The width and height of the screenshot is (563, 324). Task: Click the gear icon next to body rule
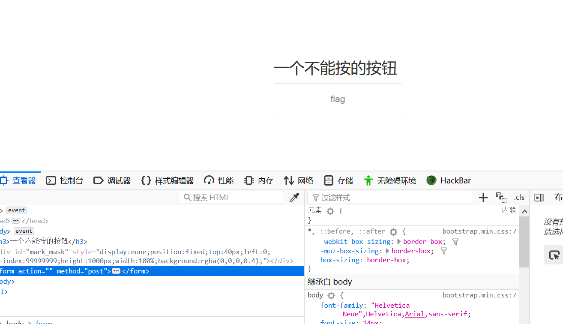point(331,295)
